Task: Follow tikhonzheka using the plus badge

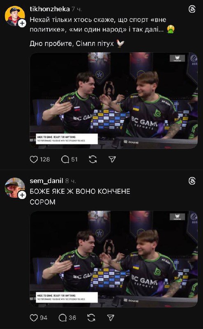Action: point(22,23)
